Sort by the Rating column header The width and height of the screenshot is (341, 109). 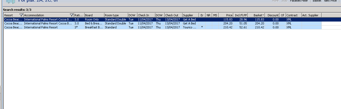pos(79,15)
